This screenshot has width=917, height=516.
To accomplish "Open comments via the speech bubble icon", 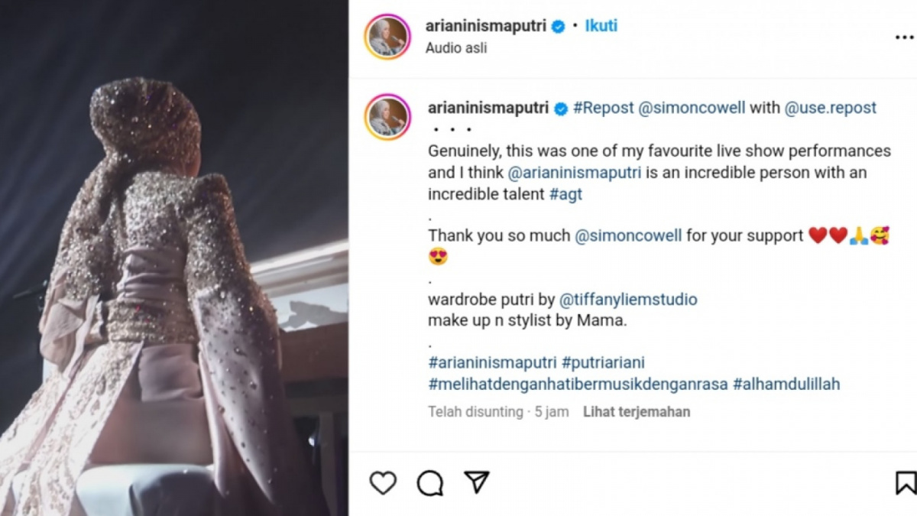I will tap(430, 483).
